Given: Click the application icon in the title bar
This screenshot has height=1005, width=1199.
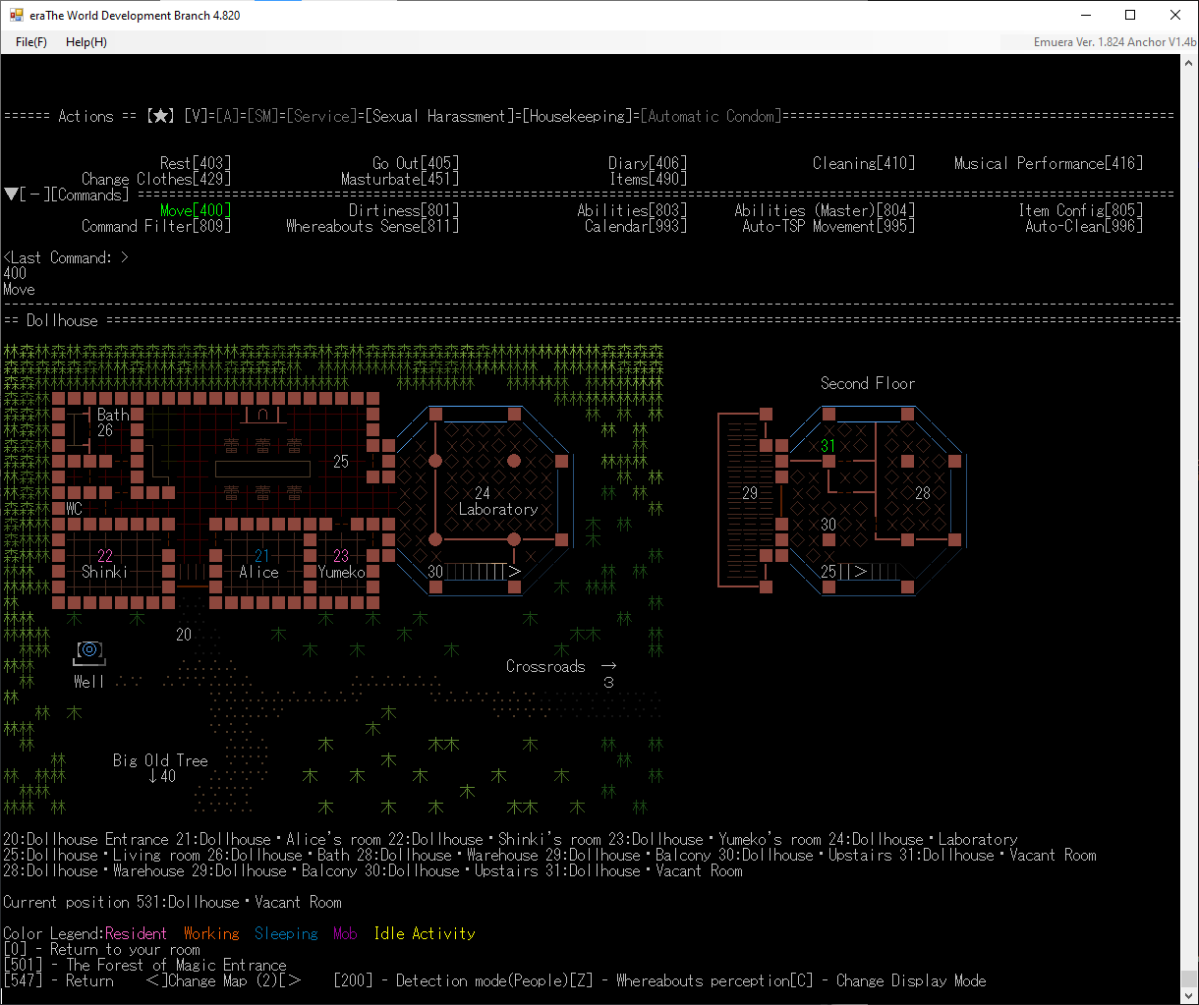Looking at the screenshot, I should click(x=16, y=15).
